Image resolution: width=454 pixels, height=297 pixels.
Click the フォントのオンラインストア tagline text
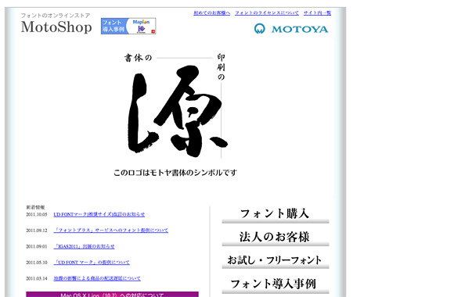click(x=56, y=16)
